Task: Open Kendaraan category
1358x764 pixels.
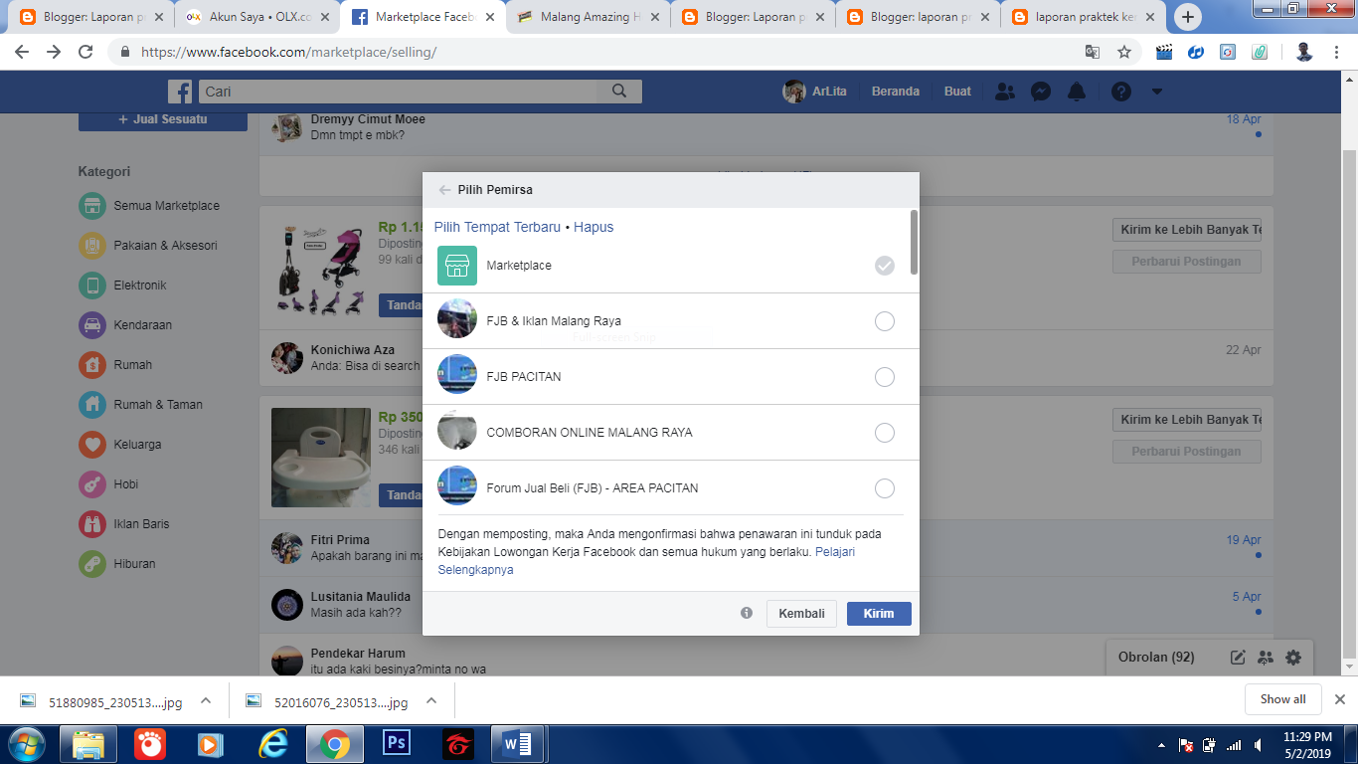Action: click(x=125, y=325)
